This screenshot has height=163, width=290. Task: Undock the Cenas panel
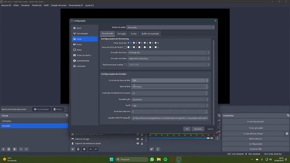tap(67, 115)
